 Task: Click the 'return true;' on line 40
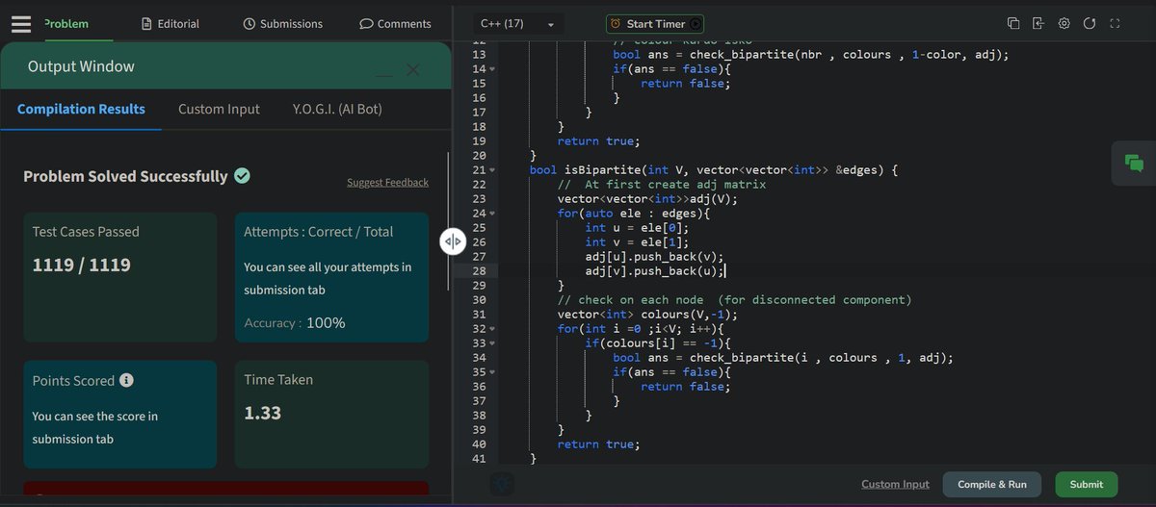pyautogui.click(x=598, y=444)
